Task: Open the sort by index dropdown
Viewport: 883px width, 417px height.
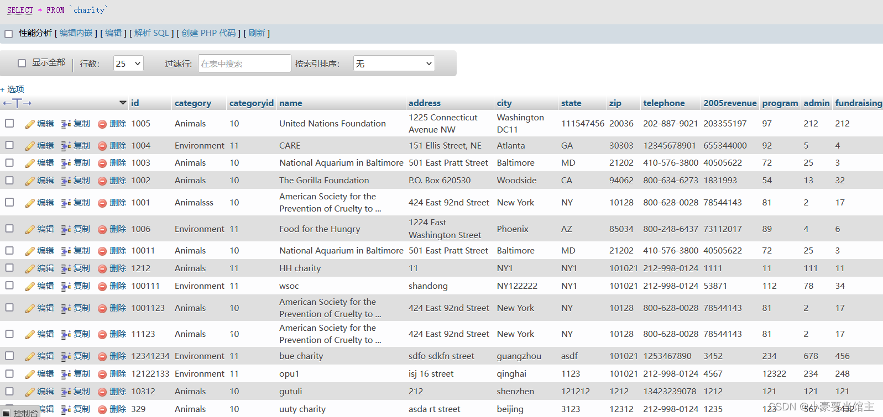Action: 394,64
